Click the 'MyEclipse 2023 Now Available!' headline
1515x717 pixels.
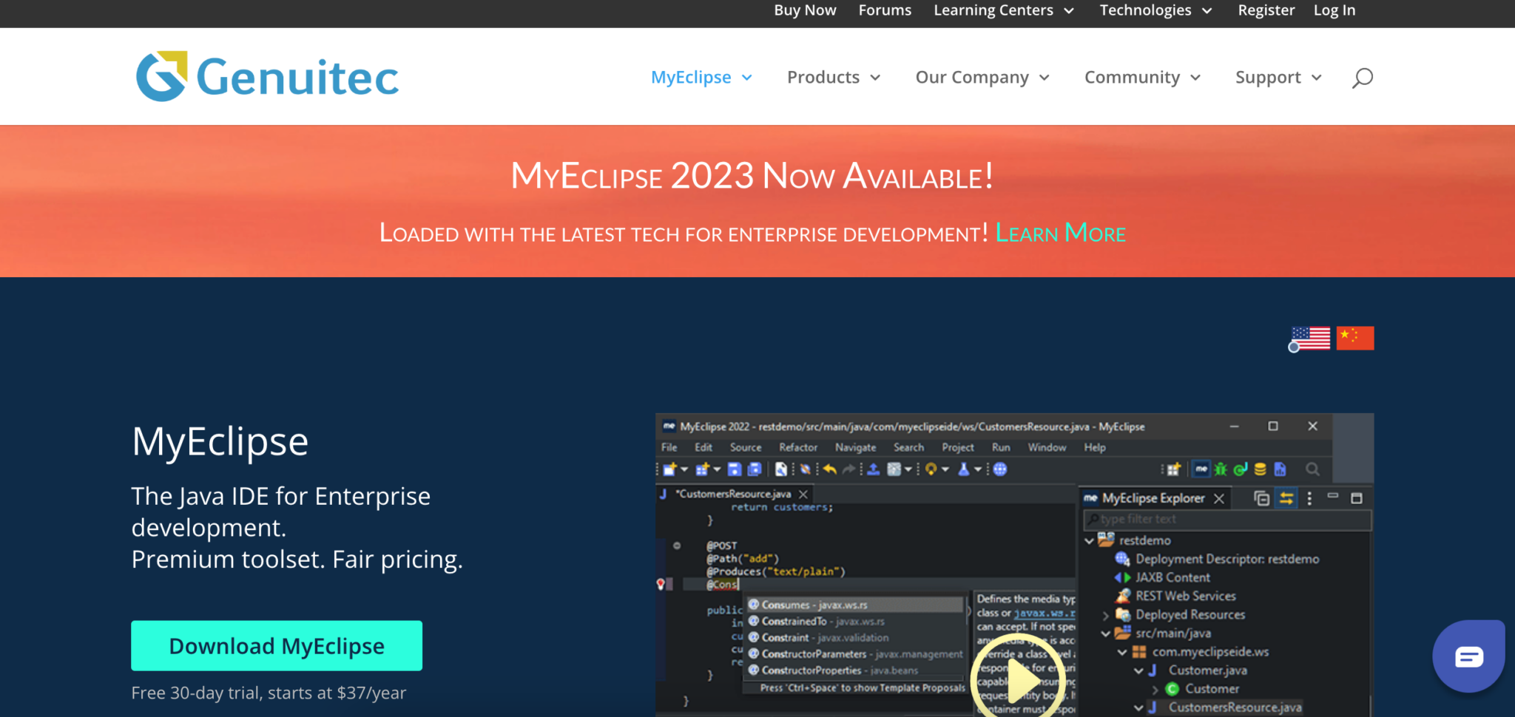click(752, 176)
